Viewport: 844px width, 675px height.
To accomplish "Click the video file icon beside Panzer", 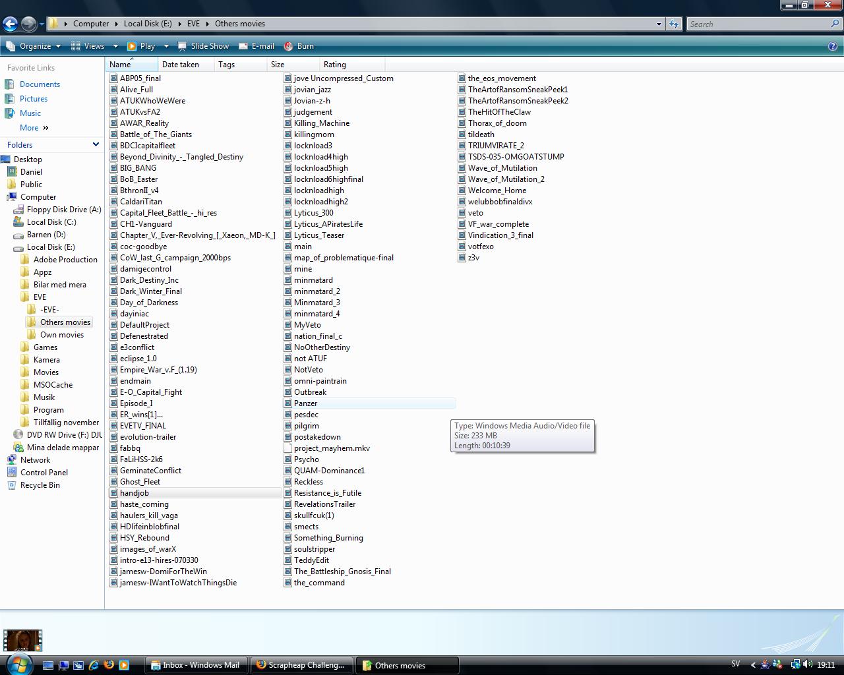I will 288,403.
